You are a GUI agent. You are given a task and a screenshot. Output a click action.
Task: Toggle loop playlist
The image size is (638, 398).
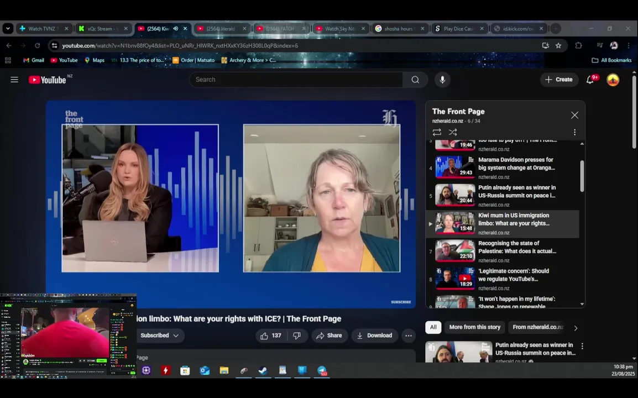point(437,132)
